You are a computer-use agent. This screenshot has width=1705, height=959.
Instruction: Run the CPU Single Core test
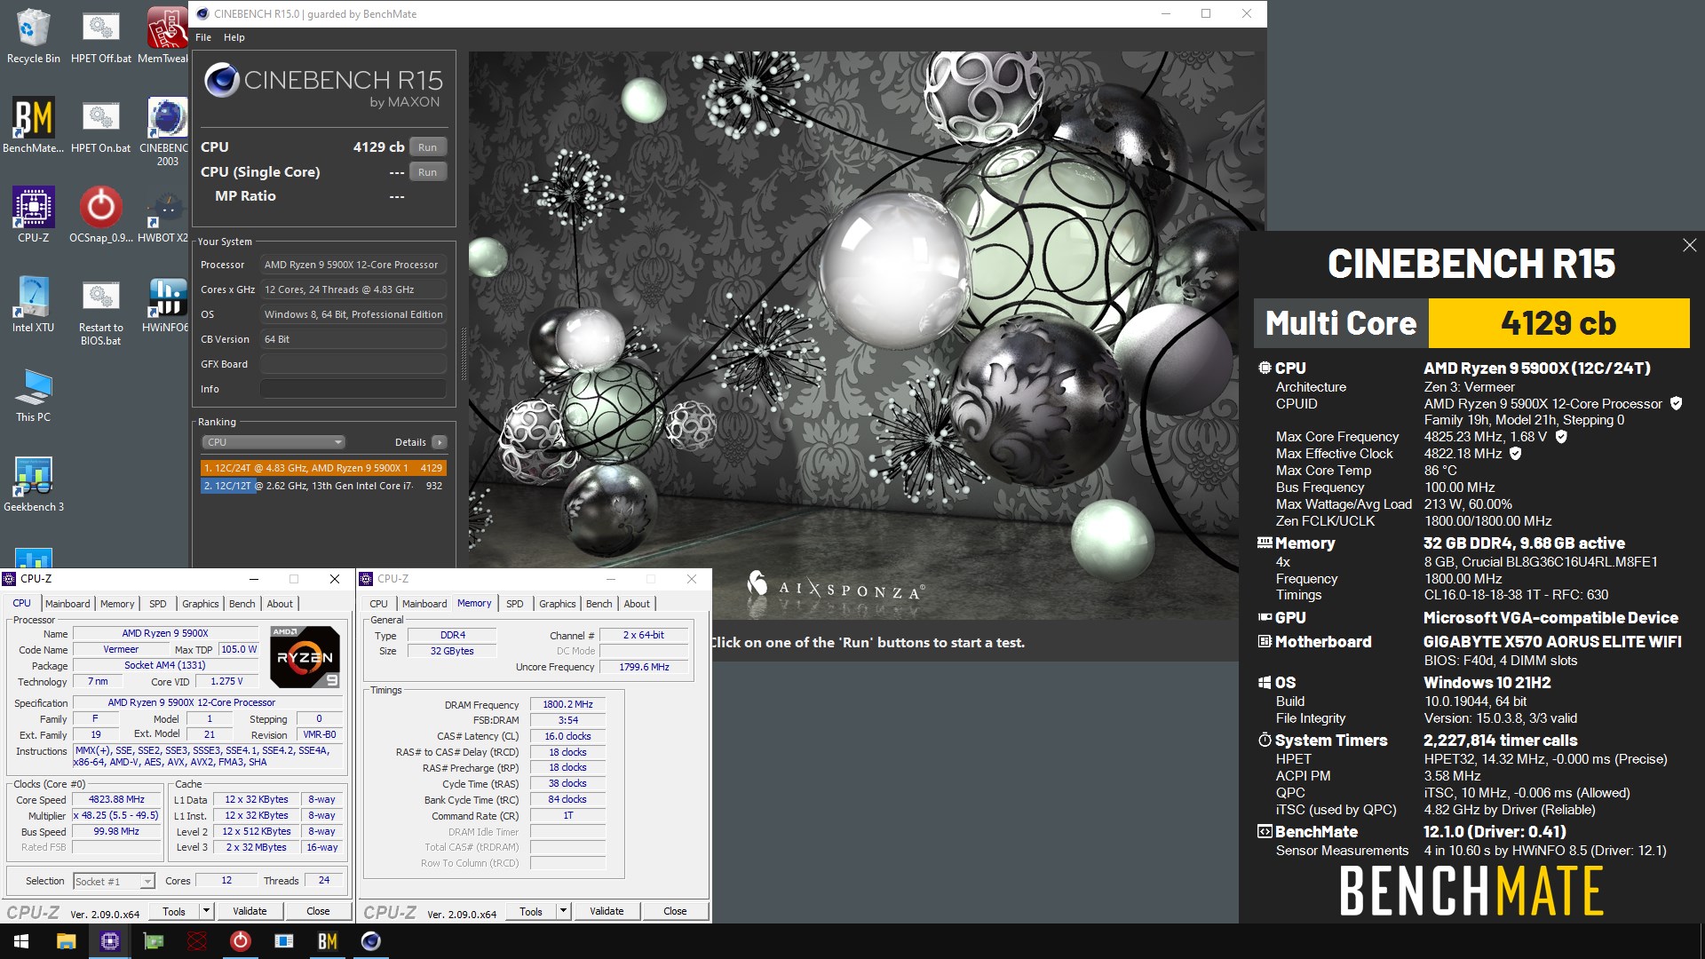[x=428, y=172]
